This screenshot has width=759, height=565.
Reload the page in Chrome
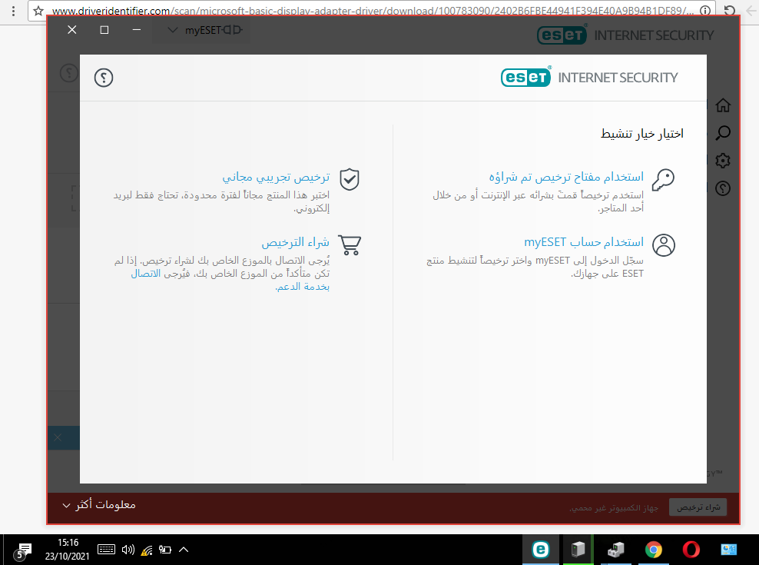coord(730,10)
